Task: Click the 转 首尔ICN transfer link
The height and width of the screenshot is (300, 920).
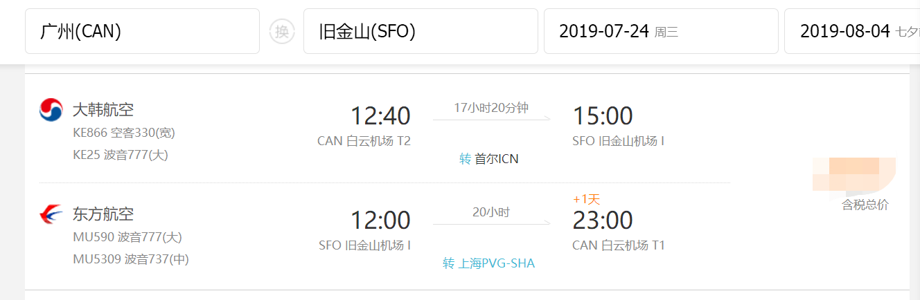Action: [489, 159]
